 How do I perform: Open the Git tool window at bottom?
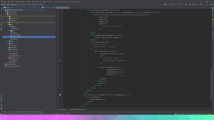pos(5,112)
